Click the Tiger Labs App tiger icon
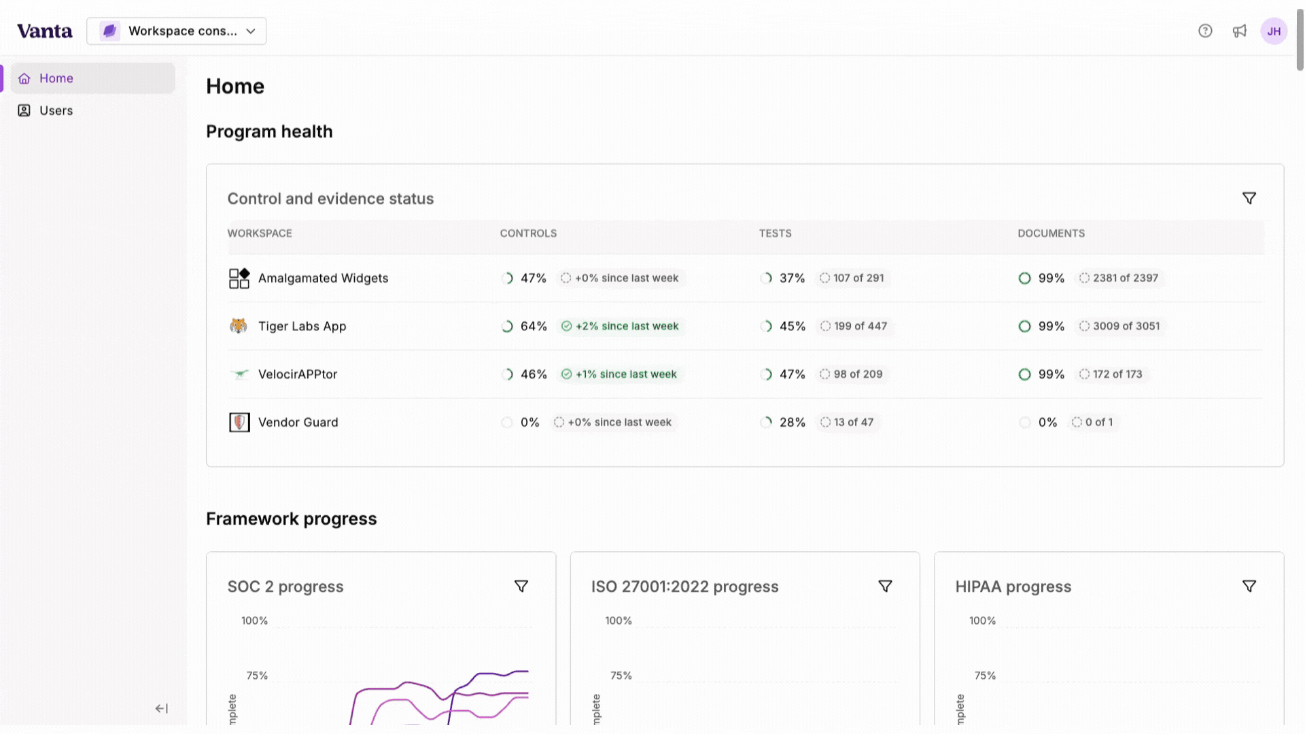The width and height of the screenshot is (1305, 734). [x=239, y=326]
